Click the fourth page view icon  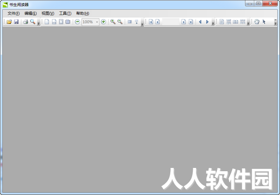tap(68, 22)
